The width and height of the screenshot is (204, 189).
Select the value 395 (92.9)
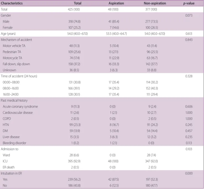coord(74,161)
